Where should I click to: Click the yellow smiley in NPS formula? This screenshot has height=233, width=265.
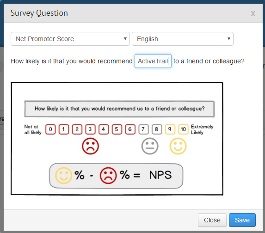[x=64, y=176]
